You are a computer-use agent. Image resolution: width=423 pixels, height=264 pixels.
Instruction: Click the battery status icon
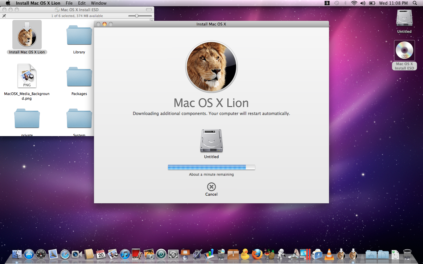tap(372, 3)
